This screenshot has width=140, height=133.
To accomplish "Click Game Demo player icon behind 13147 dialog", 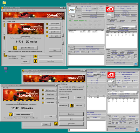I will click(56, 124).
